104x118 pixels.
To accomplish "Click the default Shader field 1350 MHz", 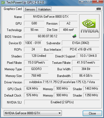I will tap(91, 95).
